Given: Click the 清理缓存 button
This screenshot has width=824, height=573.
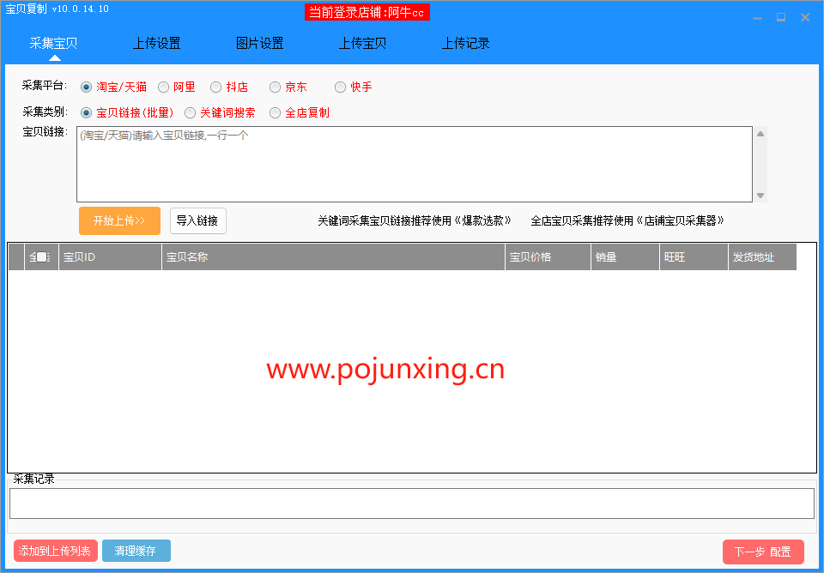Looking at the screenshot, I should point(136,551).
